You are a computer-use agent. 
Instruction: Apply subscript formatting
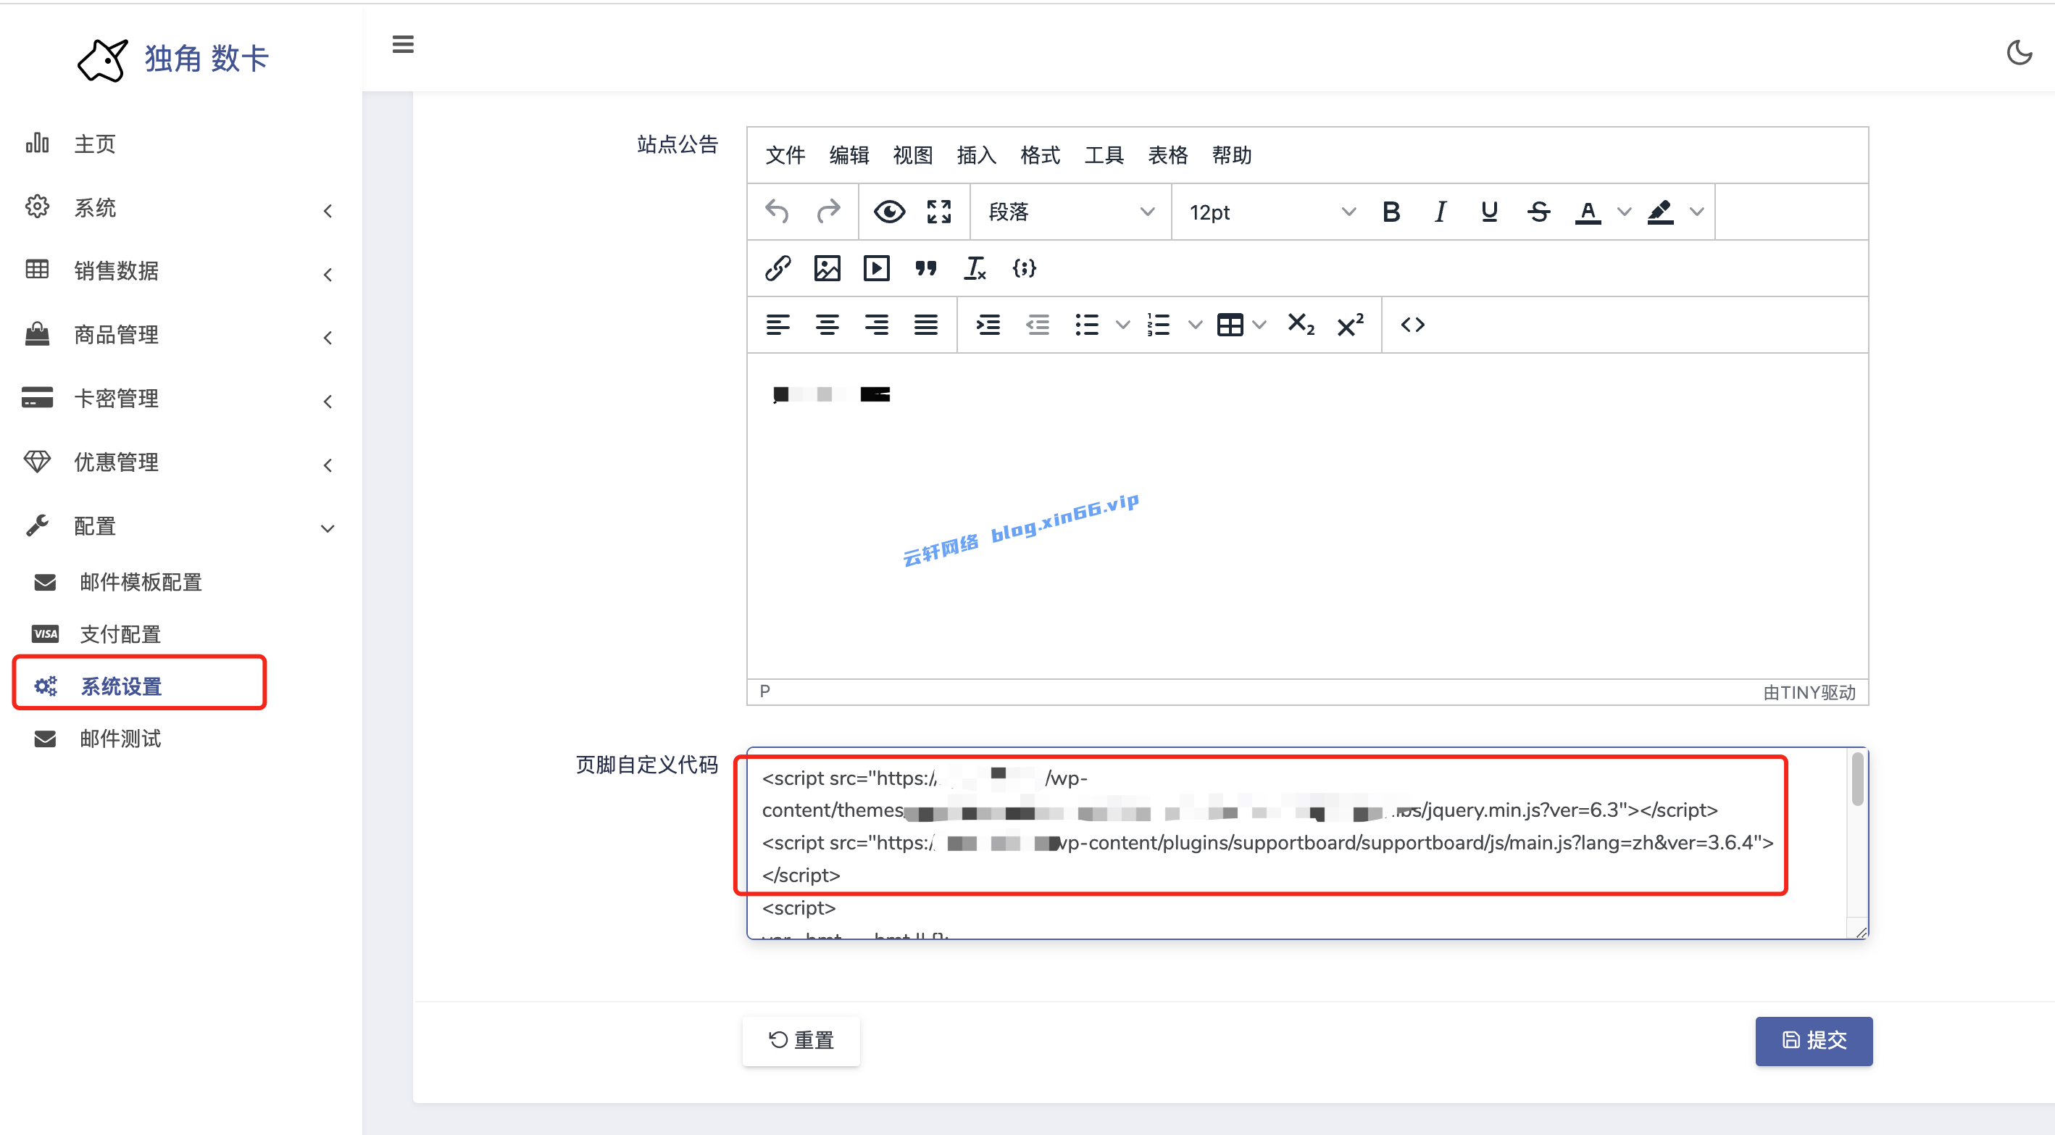click(1301, 325)
